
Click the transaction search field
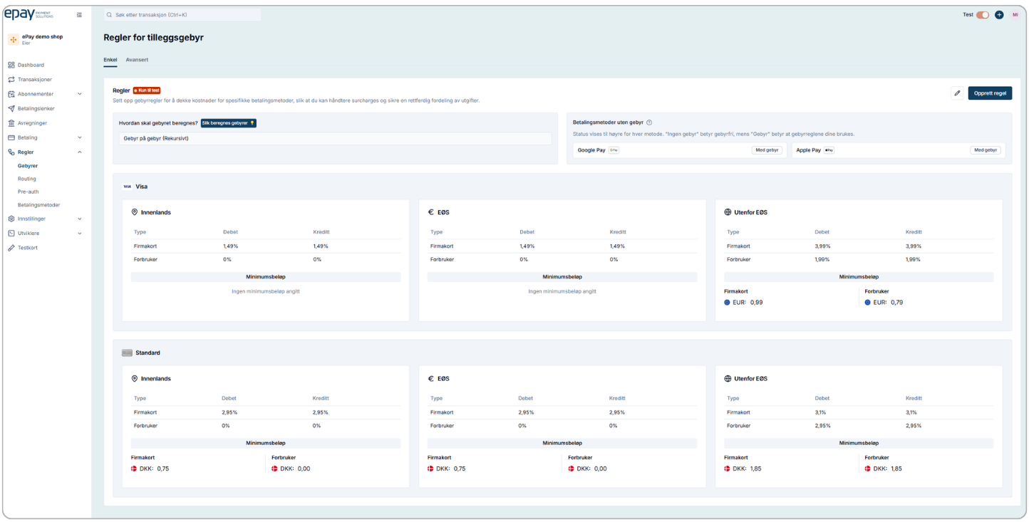coord(182,15)
